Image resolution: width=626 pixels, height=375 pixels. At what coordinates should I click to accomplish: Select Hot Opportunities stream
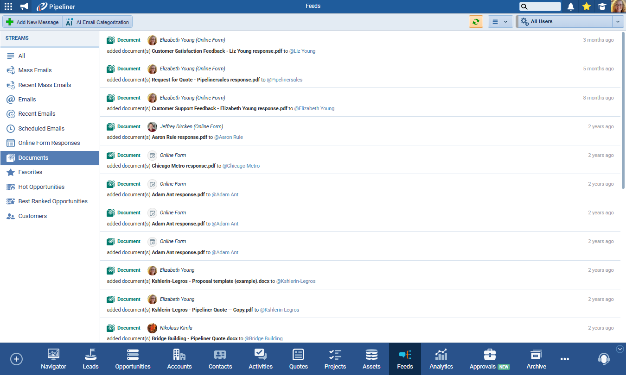click(50, 187)
